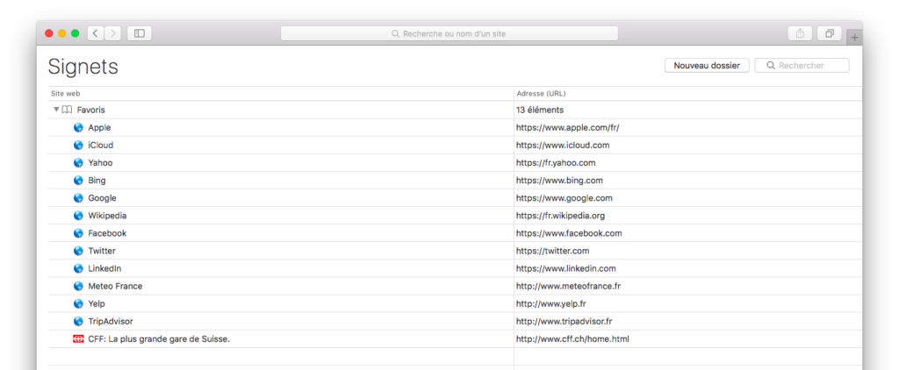Viewport: 899px width, 370px height.
Task: Select the Twitter bookmark name
Action: coord(102,251)
